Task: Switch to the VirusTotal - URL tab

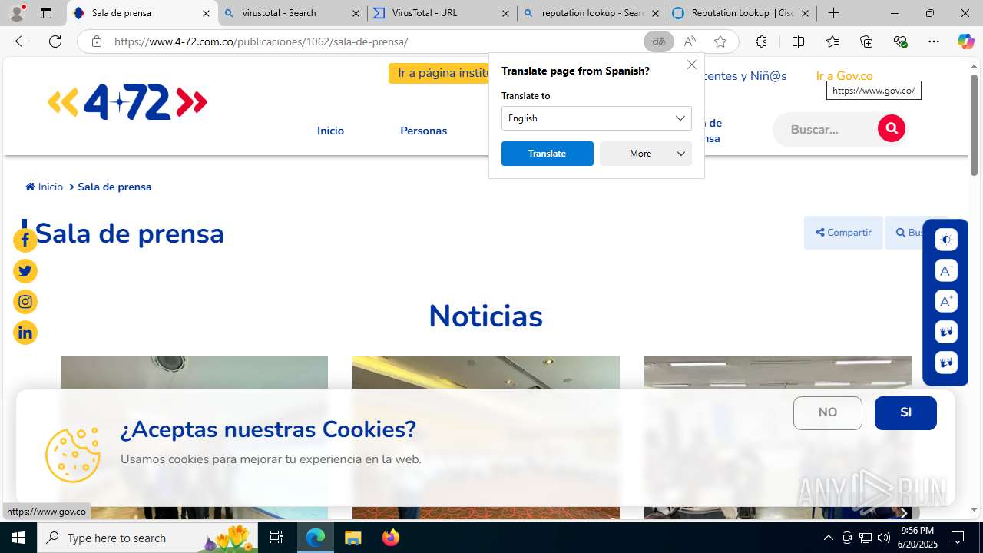Action: tap(441, 13)
